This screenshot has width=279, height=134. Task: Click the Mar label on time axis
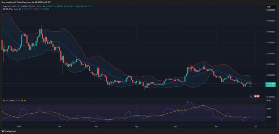[96, 126]
